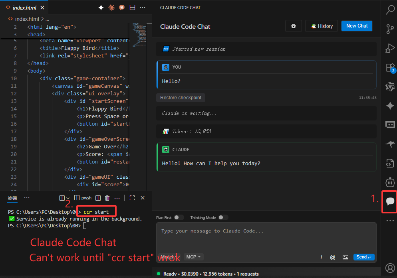The width and height of the screenshot is (397, 278).
Task: Open Run and Debug view icon
Action: click(390, 48)
